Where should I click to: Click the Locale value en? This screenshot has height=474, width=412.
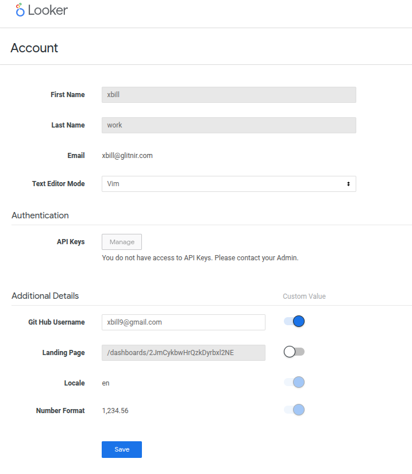point(106,383)
